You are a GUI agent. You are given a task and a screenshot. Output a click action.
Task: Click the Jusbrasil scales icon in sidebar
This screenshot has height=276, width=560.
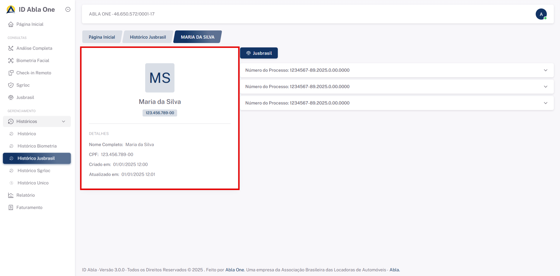coord(11,97)
